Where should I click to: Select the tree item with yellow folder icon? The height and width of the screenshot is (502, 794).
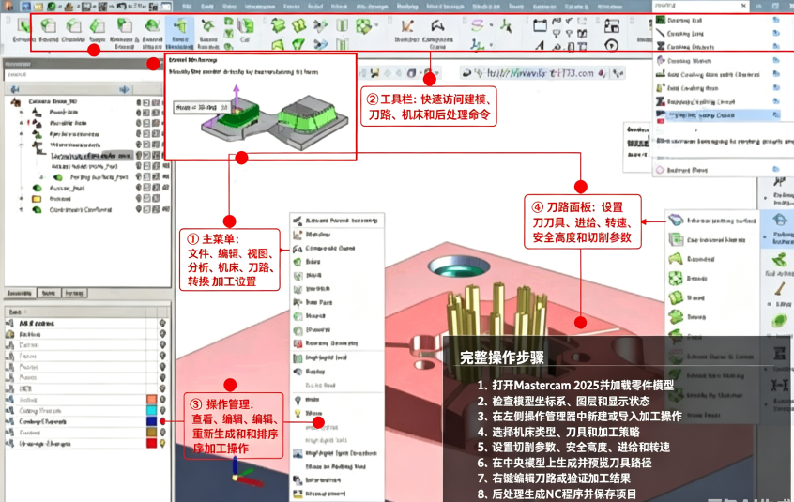60,199
